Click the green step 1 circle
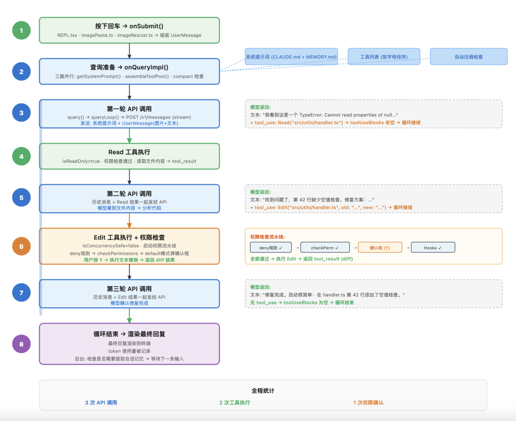Image resolution: width=516 pixels, height=421 pixels. 21,31
